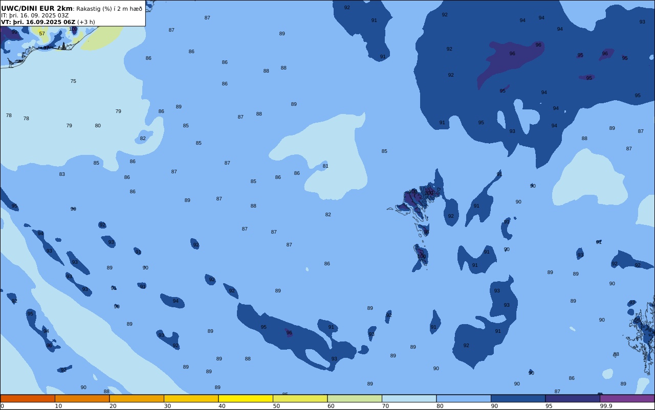This screenshot has height=410, width=655.
Task: Click the '(+3 h)' forecast offset text
Action: [86, 22]
